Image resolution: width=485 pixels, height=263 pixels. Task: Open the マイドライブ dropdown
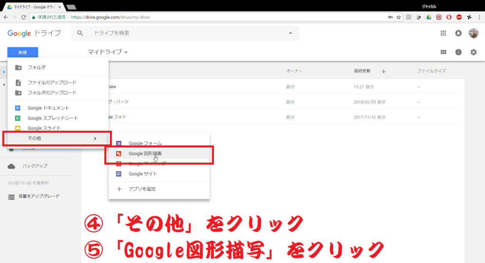(x=108, y=52)
